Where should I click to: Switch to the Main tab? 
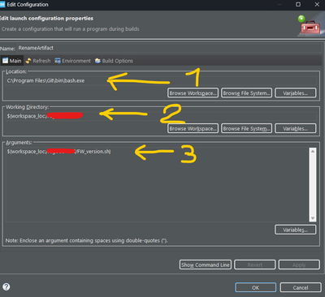[12, 61]
